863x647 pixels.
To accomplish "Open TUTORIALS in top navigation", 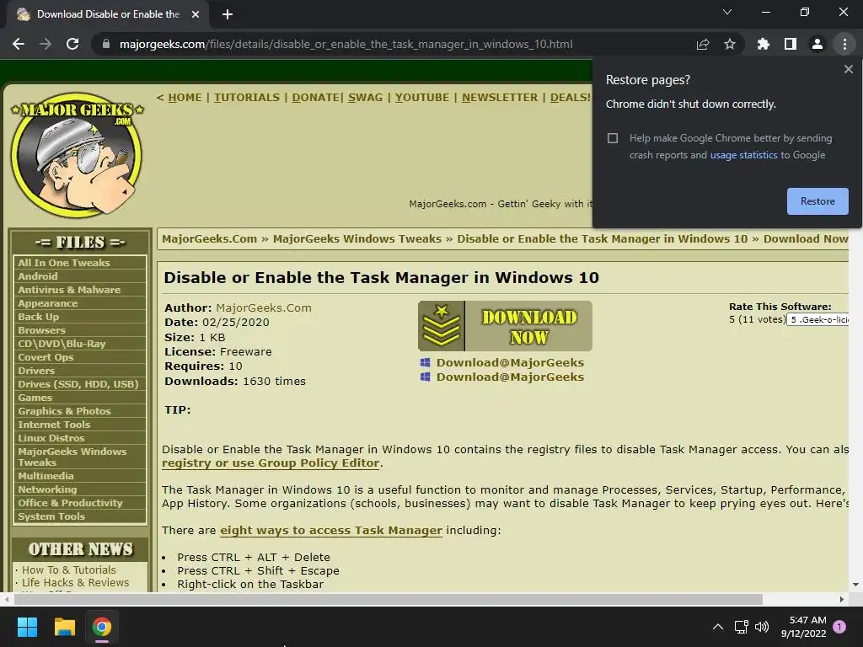I will [247, 98].
